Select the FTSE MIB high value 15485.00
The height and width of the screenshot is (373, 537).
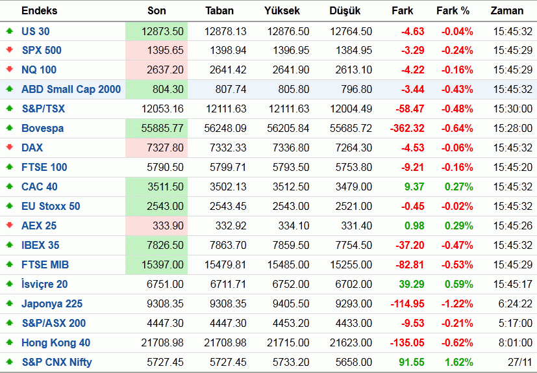(288, 265)
